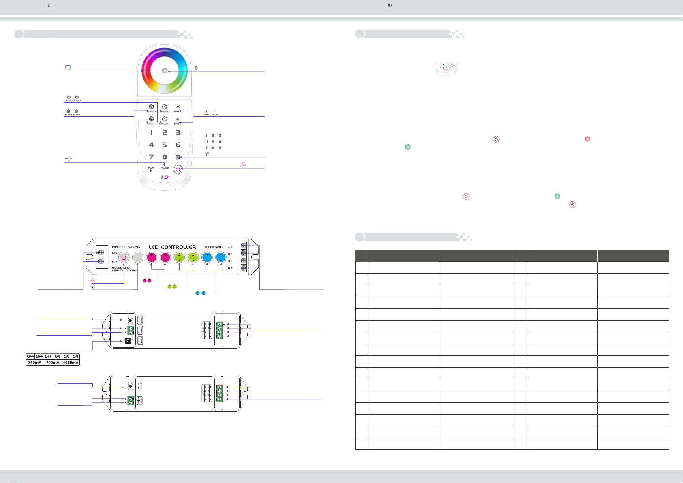Viewport: 683px width, 483px height.
Task: Tap the SPEED- clock icon on remote
Action: coord(165,119)
